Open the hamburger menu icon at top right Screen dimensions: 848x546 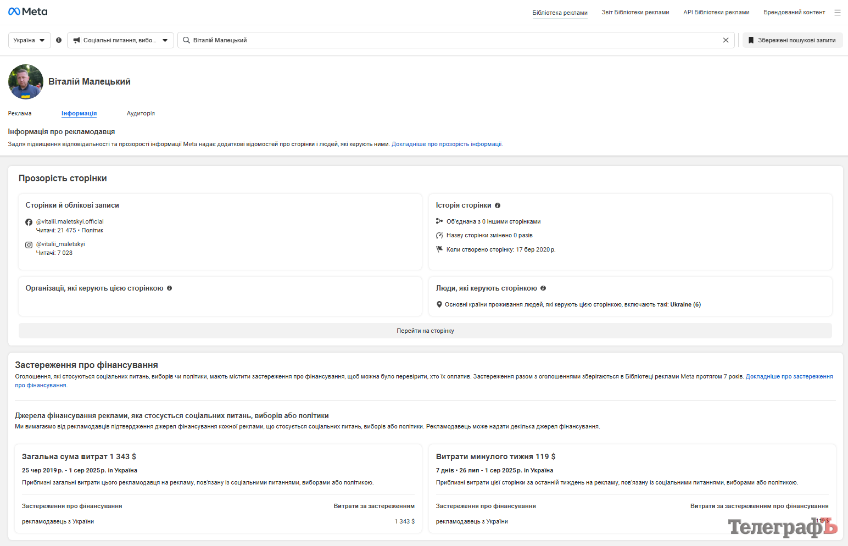click(x=837, y=13)
